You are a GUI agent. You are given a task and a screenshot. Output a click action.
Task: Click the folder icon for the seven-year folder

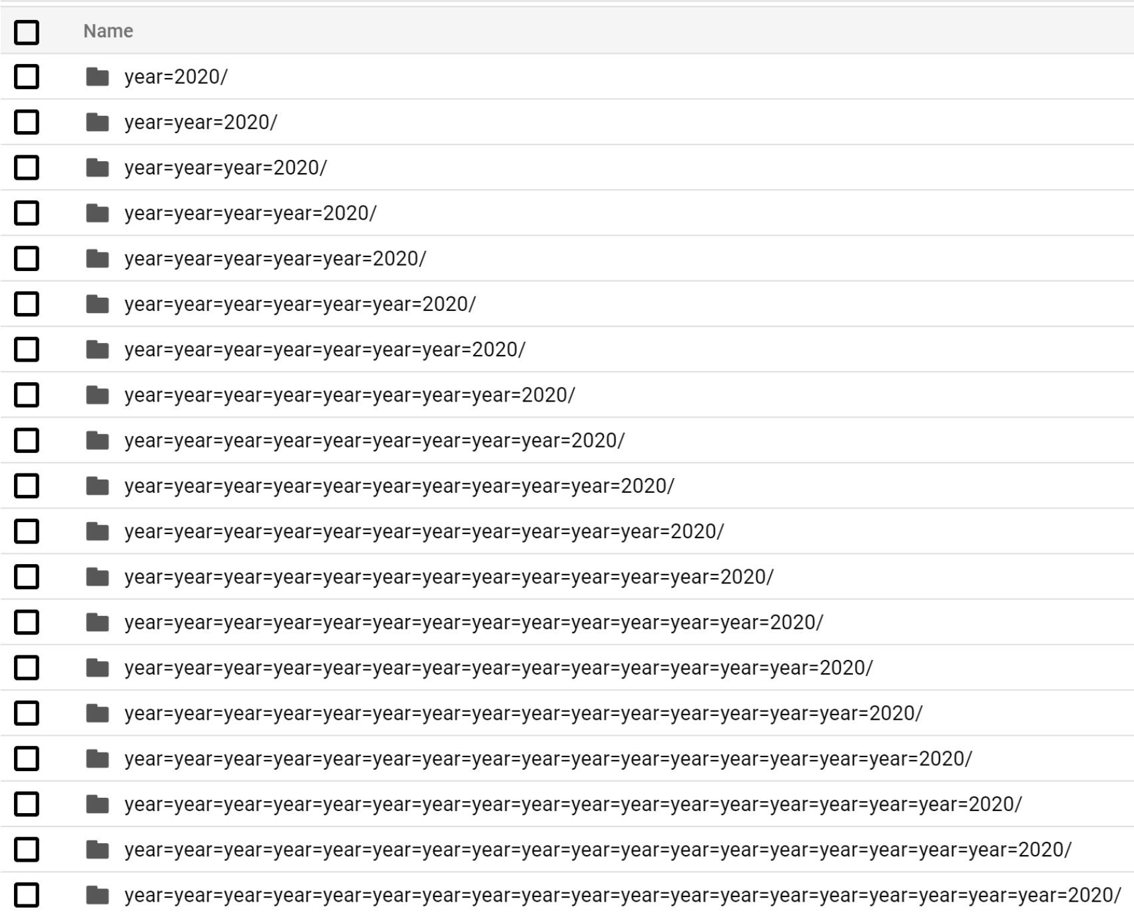point(99,350)
